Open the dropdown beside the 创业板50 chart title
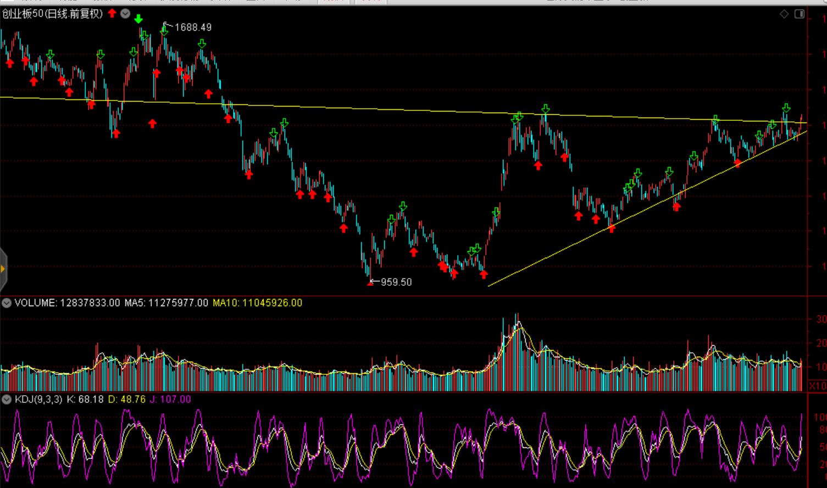 (125, 14)
